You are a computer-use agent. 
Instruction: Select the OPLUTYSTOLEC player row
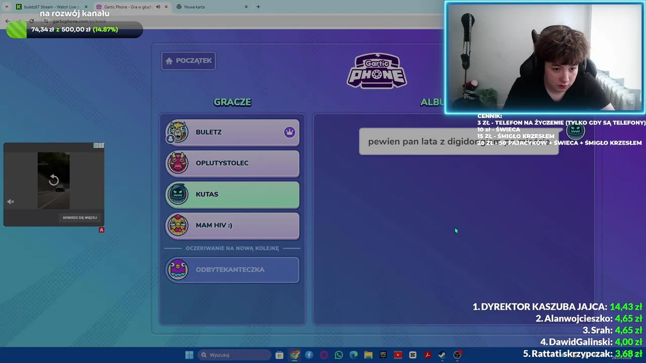[x=232, y=163]
